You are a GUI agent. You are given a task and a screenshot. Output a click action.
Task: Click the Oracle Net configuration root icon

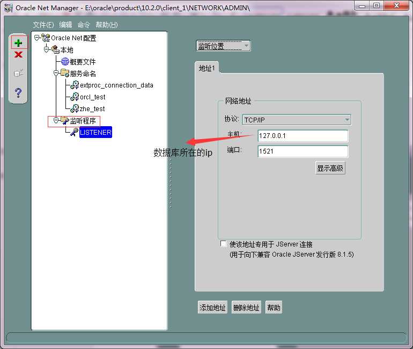click(x=46, y=38)
